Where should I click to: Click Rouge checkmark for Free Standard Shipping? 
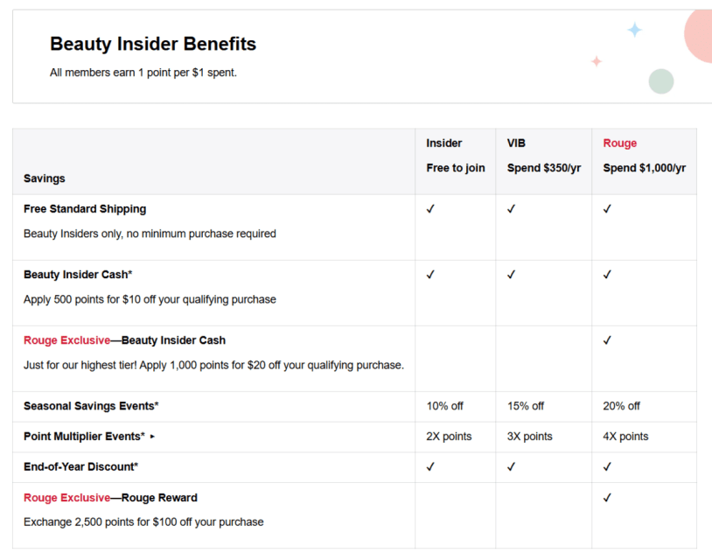point(607,209)
